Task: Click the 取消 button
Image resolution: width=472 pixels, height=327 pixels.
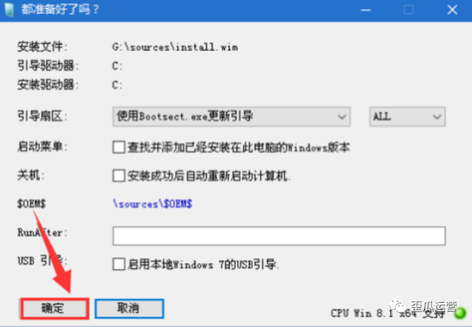Action: (130, 309)
